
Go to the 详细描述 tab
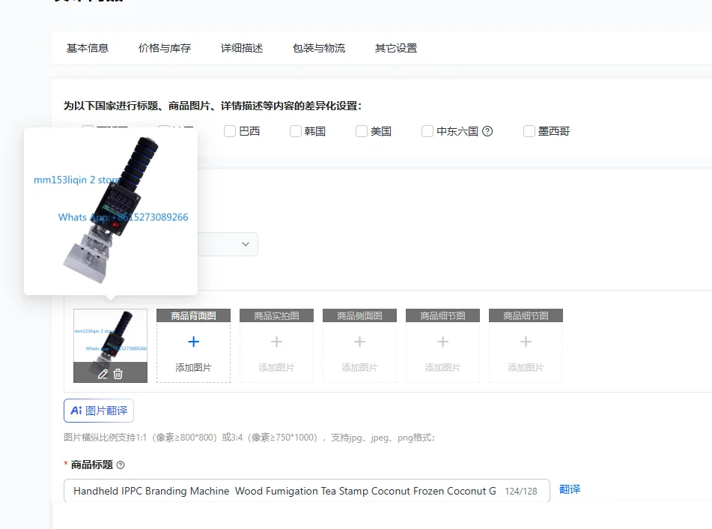[x=242, y=48]
